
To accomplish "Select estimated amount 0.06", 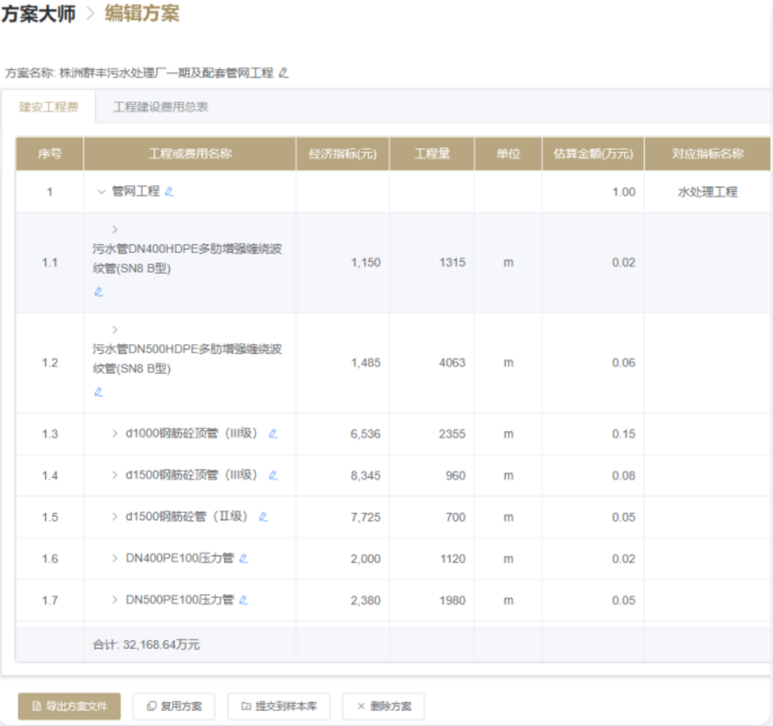I will [623, 363].
